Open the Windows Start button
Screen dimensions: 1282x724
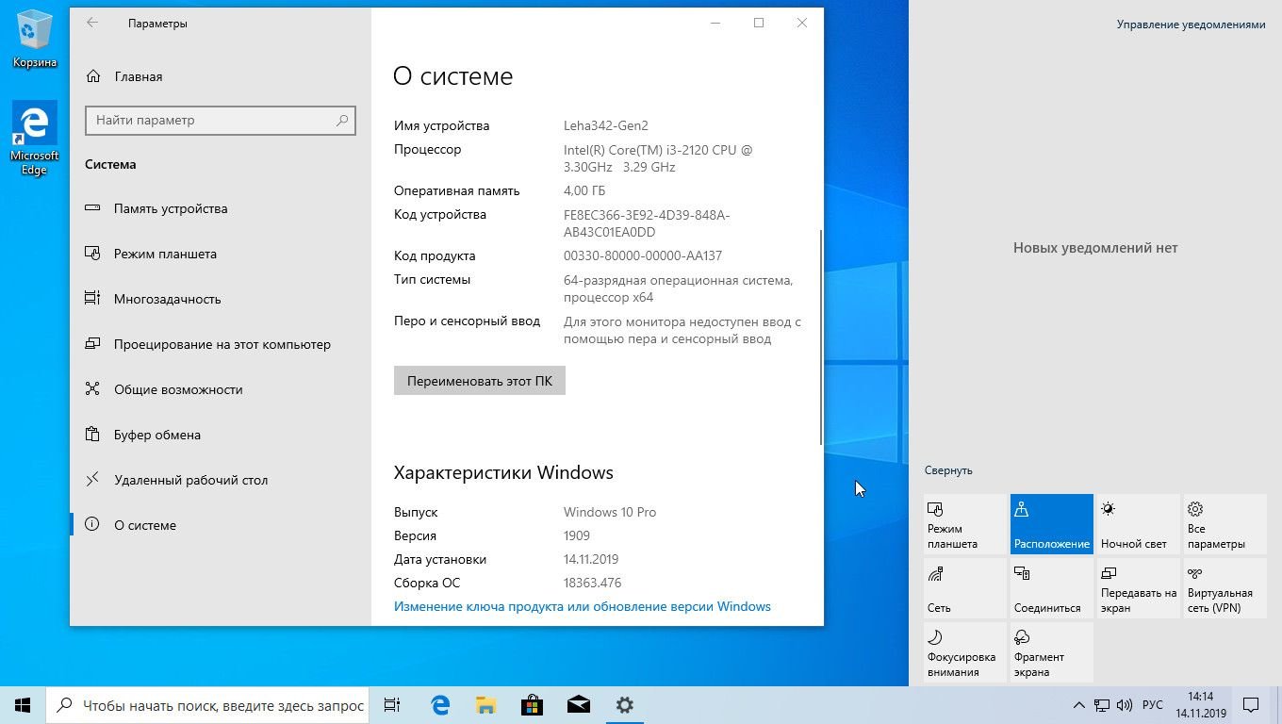pos(23,705)
